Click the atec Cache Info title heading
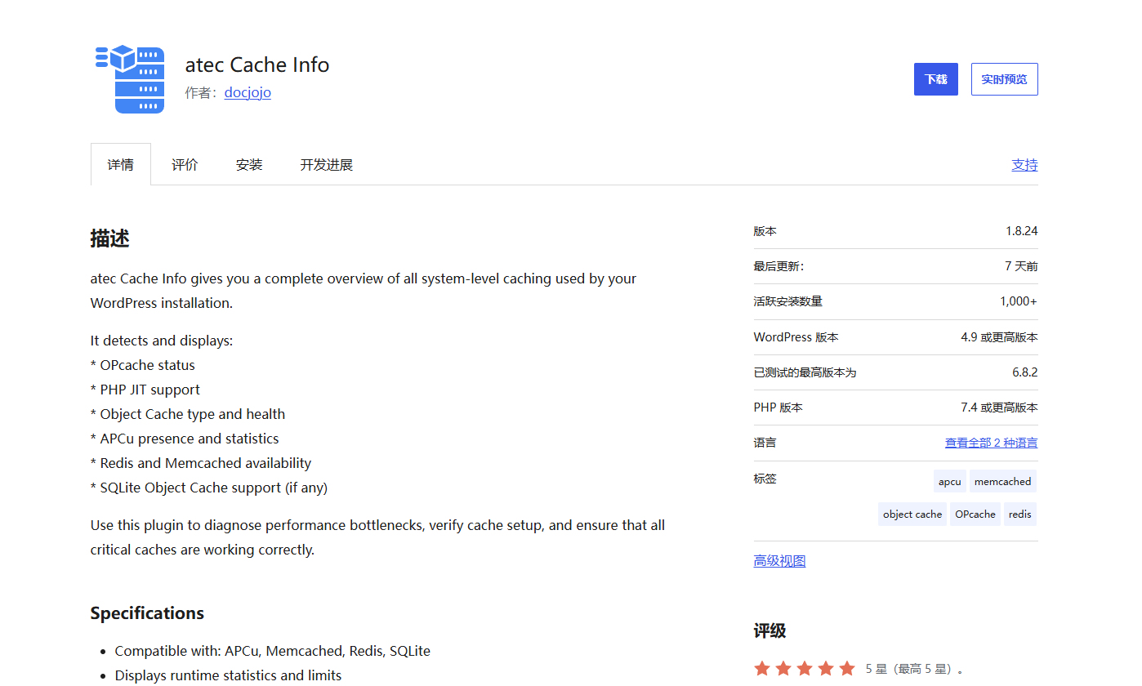The height and width of the screenshot is (686, 1142). coord(257,65)
